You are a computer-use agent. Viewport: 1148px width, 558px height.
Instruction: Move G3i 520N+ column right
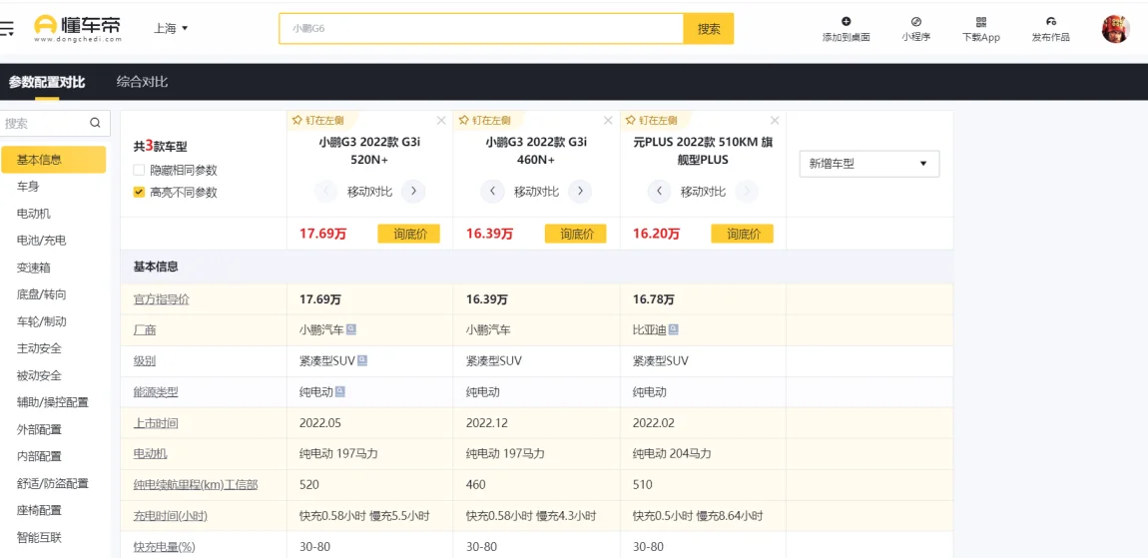click(x=413, y=191)
